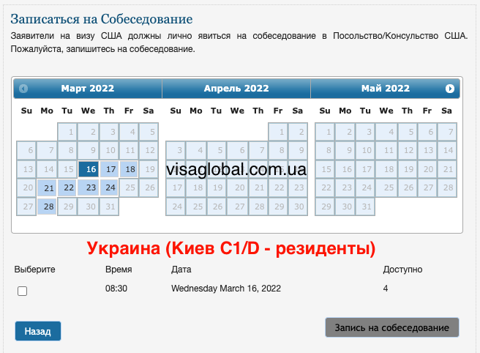Choose March 24 in the calendar
This screenshot has height=353, width=480.
[109, 187]
